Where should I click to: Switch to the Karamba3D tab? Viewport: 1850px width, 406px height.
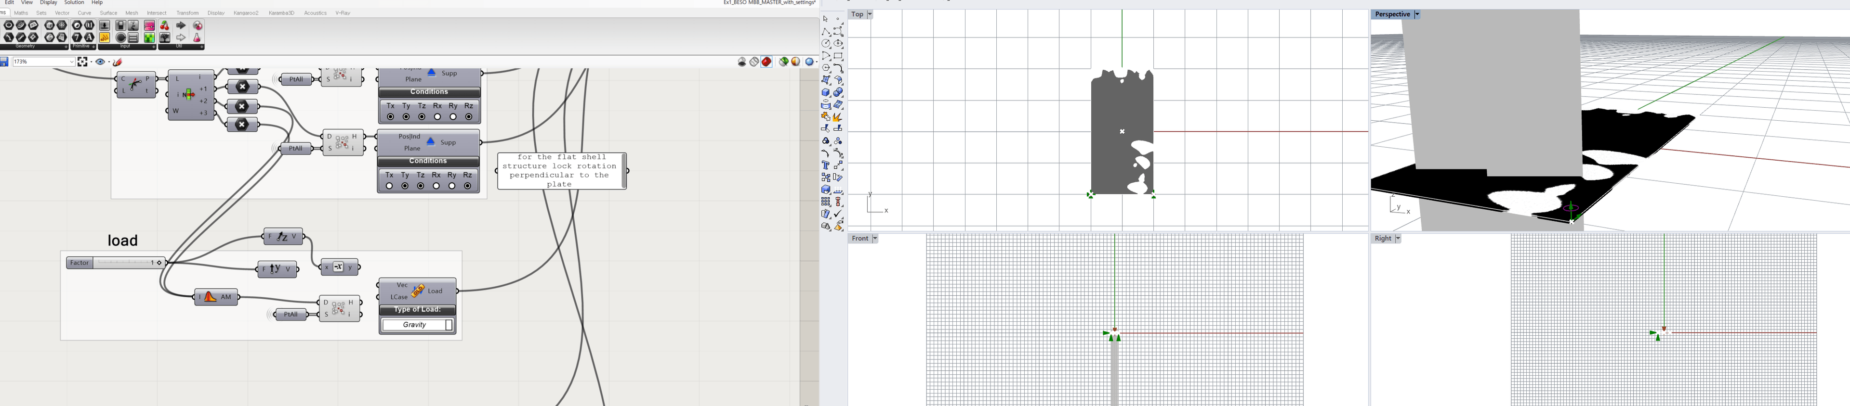[x=281, y=13]
